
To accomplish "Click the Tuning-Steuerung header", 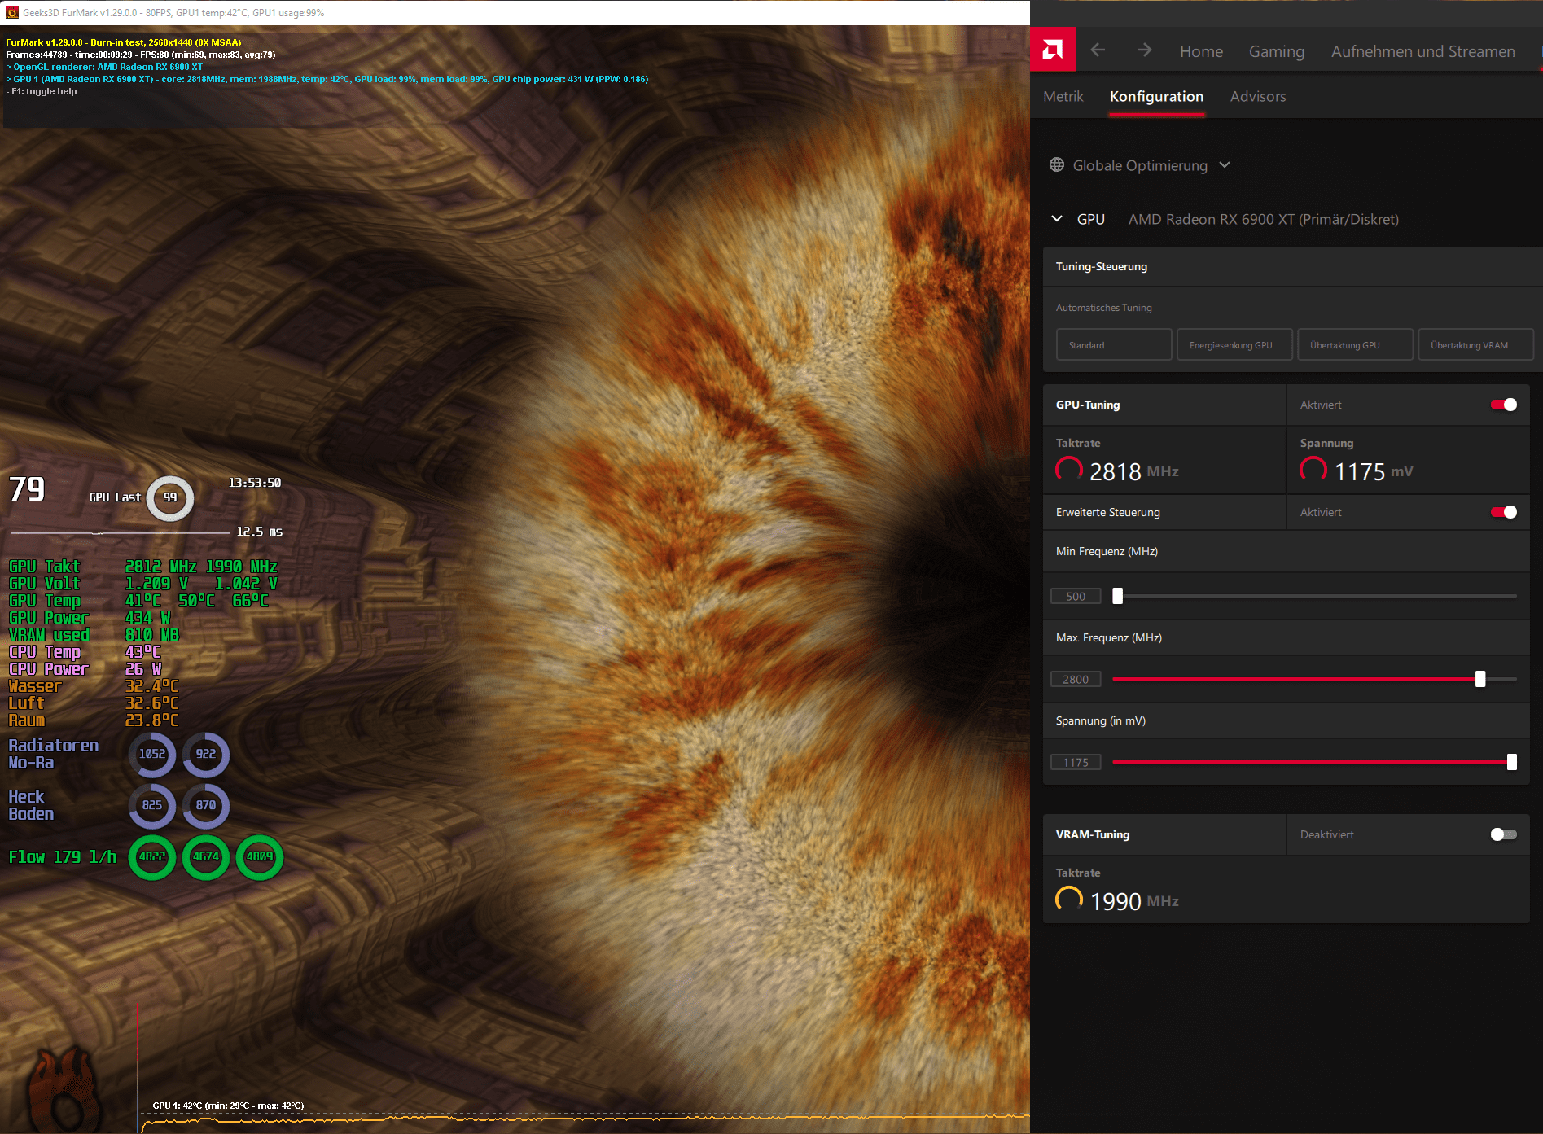I will (1292, 266).
